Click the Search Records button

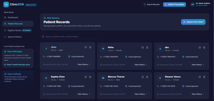coord(152,4)
